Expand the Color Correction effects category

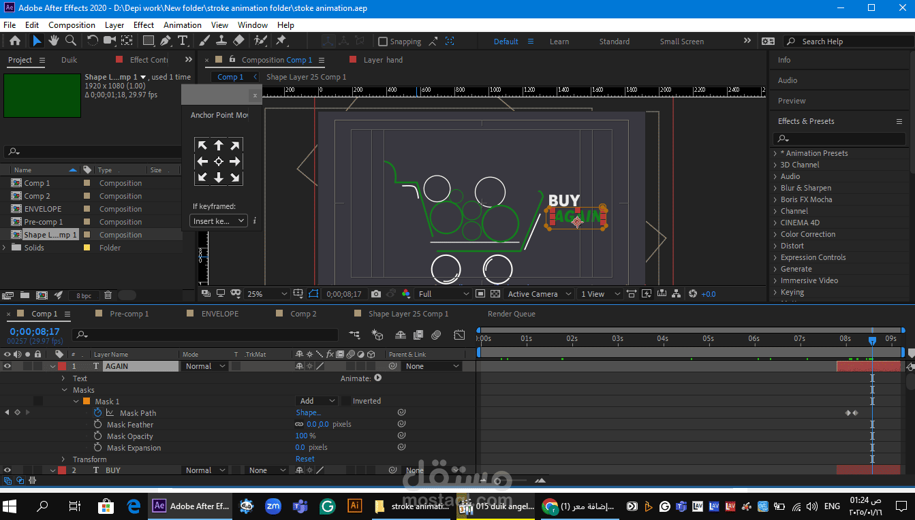tap(775, 234)
